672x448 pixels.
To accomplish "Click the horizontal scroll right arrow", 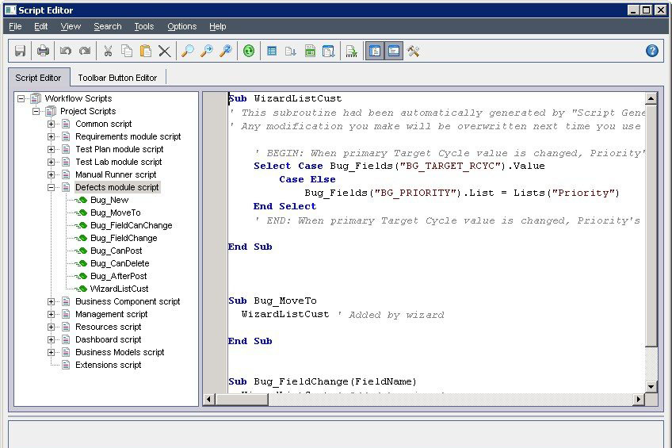I will tap(638, 399).
